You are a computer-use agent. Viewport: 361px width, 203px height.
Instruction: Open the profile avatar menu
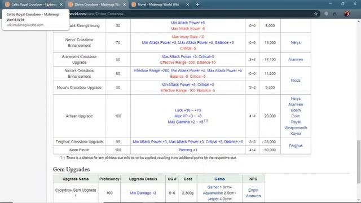[x=347, y=14]
